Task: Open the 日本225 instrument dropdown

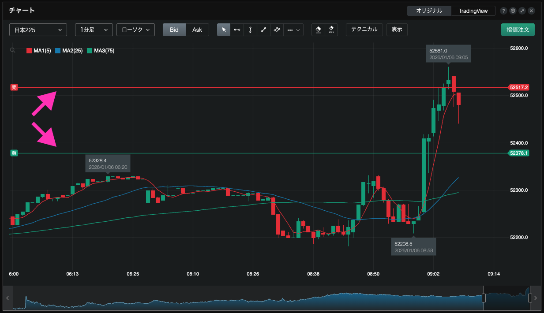Action: 38,30
